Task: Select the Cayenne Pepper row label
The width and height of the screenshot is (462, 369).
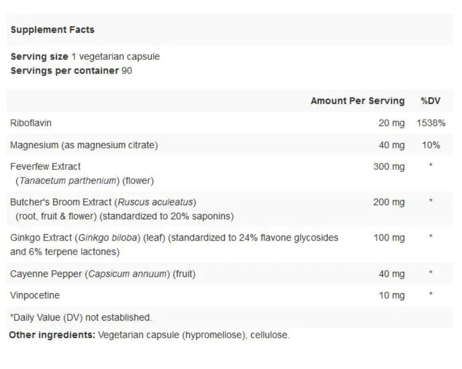Action: point(46,274)
